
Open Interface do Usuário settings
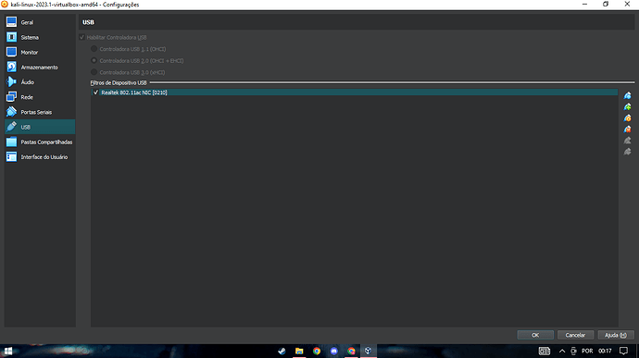pyautogui.click(x=40, y=157)
